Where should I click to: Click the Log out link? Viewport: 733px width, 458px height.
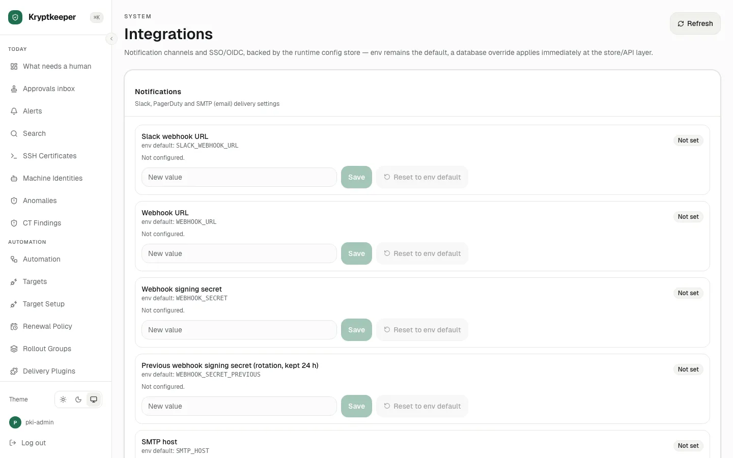pos(28,443)
